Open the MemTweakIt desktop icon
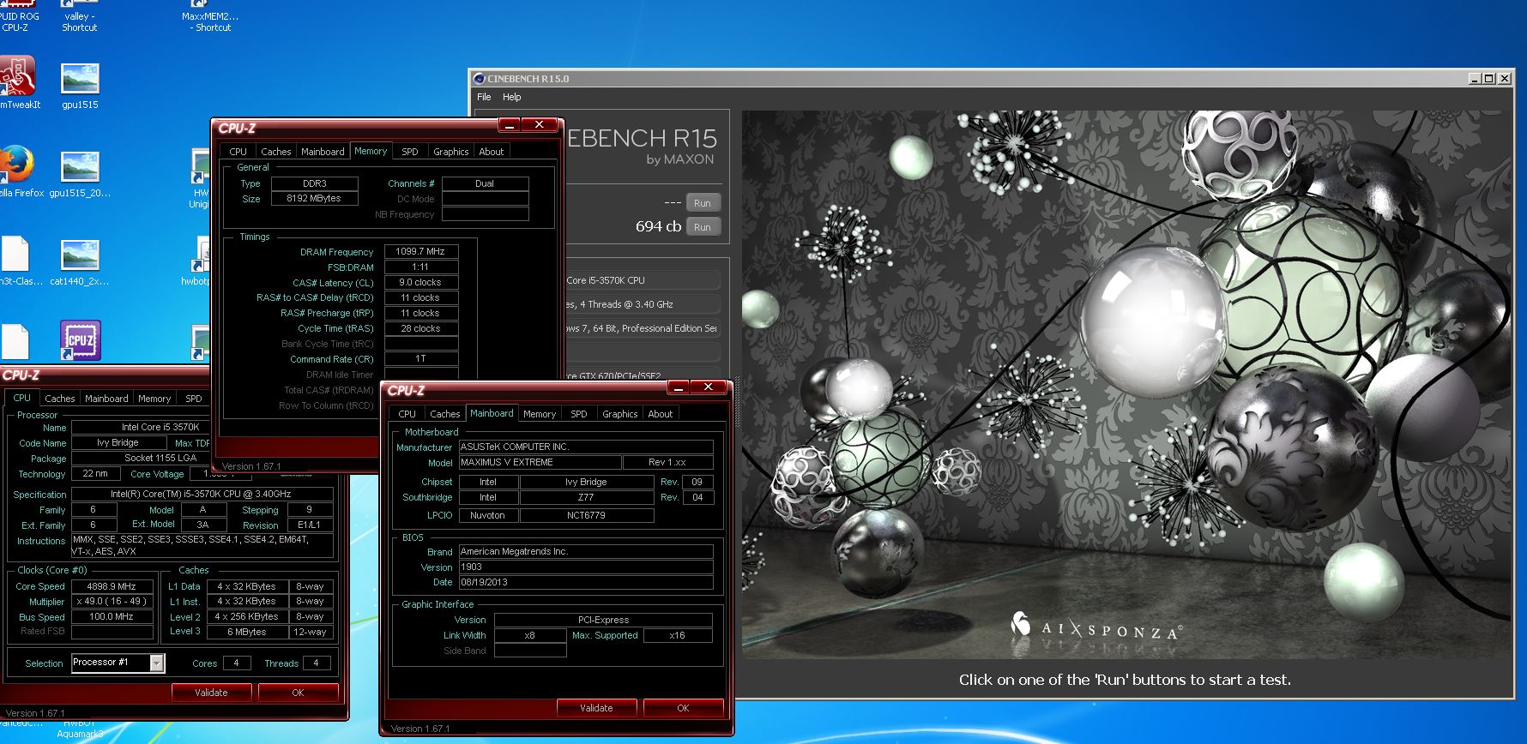Screen dimensions: 1527x744 click(19, 83)
